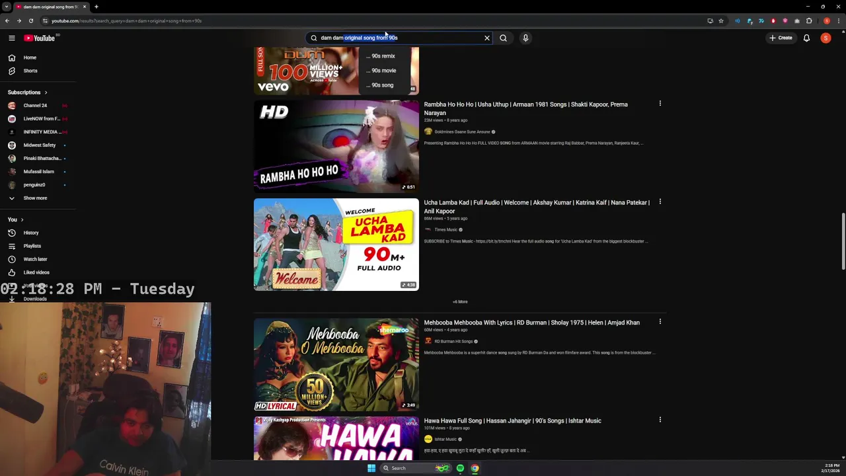
Task: Expand the You section header
Action: click(x=16, y=219)
